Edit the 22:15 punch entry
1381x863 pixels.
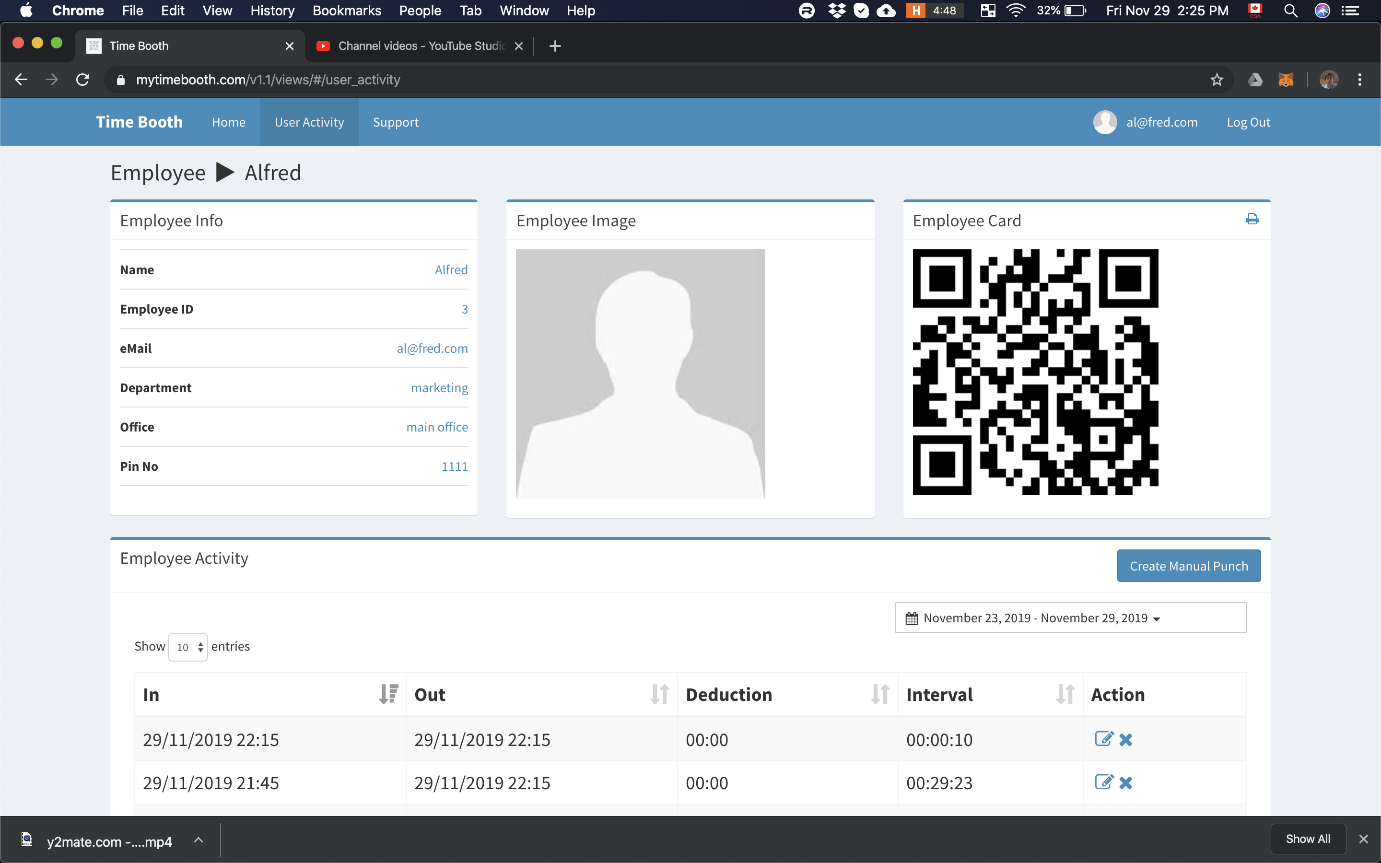(1104, 739)
